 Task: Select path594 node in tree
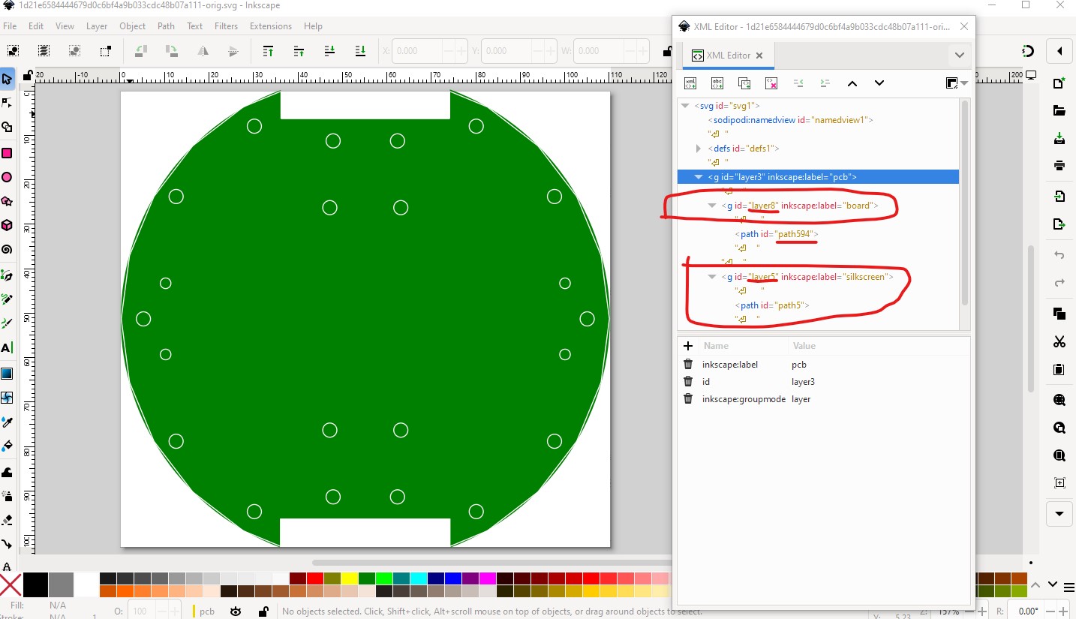776,234
